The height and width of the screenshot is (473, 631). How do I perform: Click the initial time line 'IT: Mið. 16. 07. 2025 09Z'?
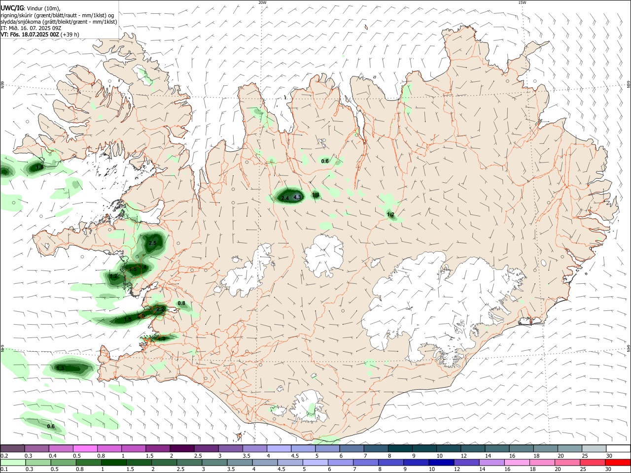[30, 28]
